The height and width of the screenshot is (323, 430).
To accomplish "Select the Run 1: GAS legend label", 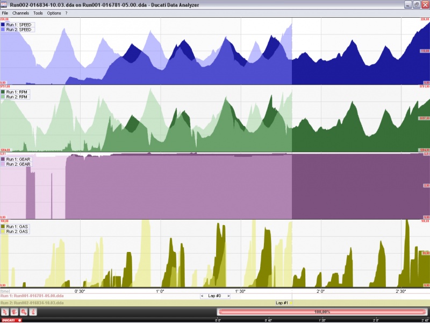I will point(17,227).
